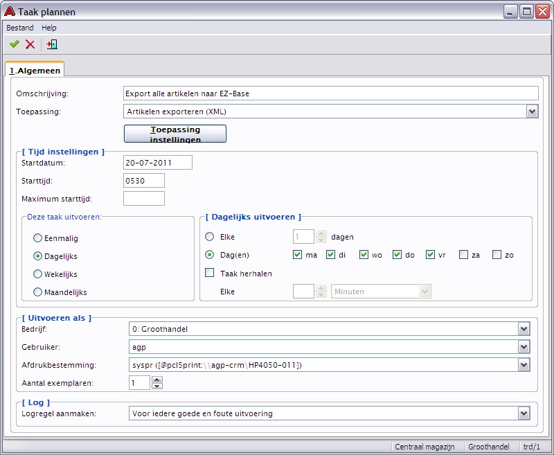Uncheck the wo checkbox

click(x=364, y=255)
